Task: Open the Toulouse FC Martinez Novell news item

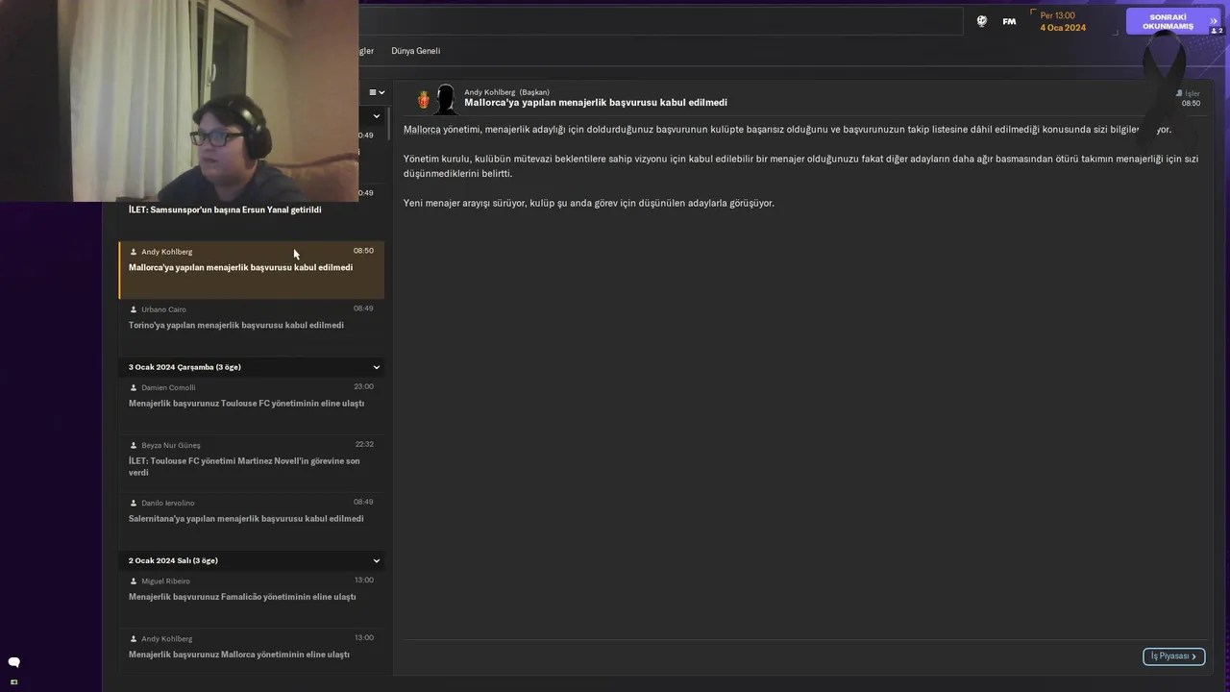Action: click(252, 463)
